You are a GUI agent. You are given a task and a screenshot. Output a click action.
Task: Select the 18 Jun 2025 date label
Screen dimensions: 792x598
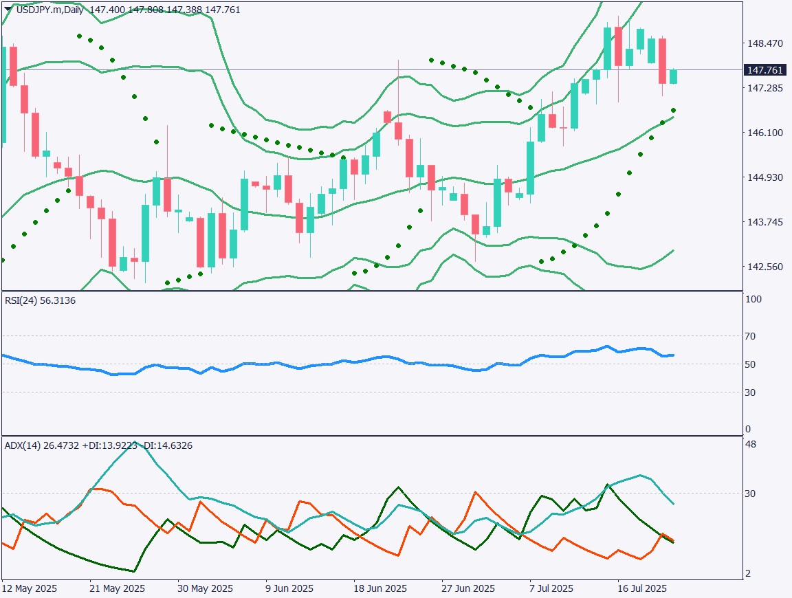coord(379,589)
